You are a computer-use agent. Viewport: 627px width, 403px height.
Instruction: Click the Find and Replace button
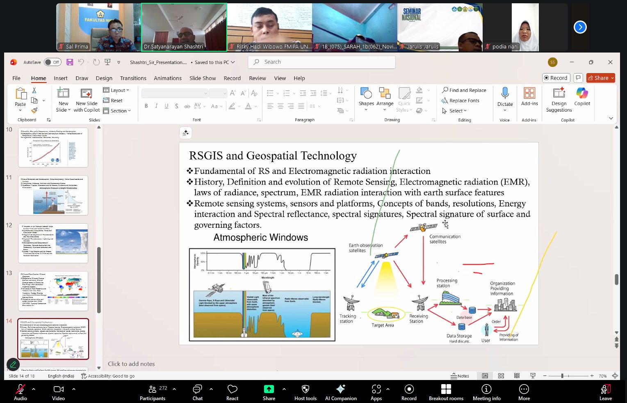[x=464, y=90]
